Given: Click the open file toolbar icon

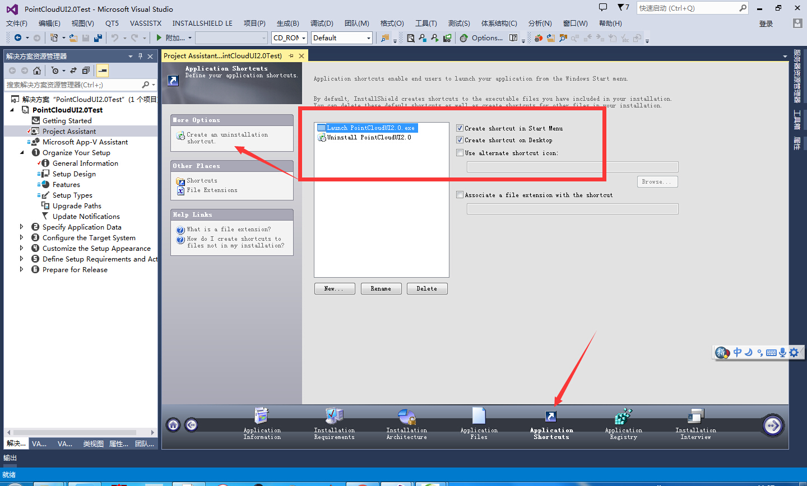Looking at the screenshot, I should (73, 38).
